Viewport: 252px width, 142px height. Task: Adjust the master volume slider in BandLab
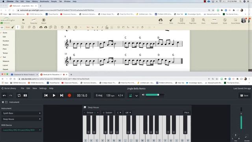point(155,95)
